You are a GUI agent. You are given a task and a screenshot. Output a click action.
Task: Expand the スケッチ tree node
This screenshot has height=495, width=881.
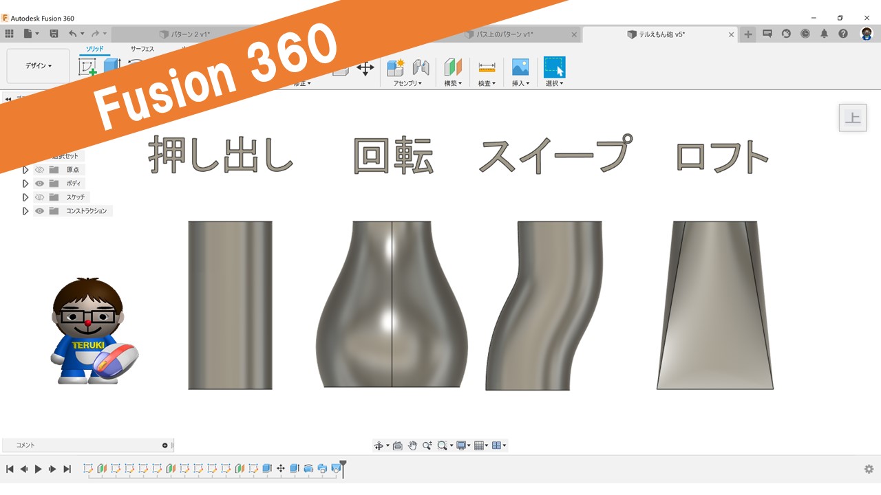(x=25, y=197)
